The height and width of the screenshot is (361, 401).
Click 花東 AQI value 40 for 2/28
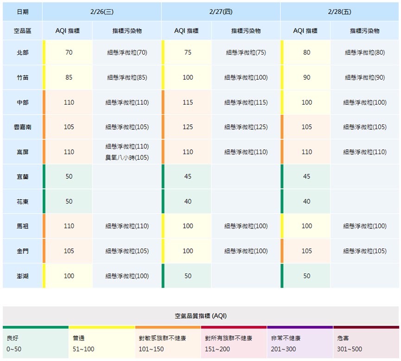[306, 202]
